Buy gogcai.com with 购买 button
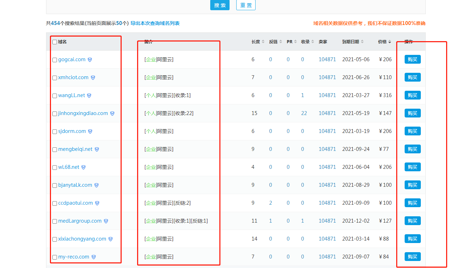 [x=412, y=59]
